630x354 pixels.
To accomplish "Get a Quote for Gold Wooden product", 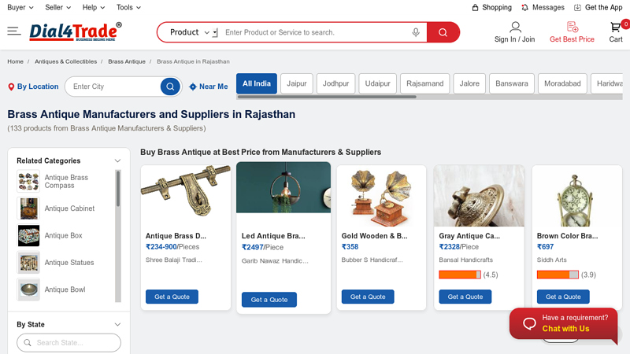I will 368,297.
